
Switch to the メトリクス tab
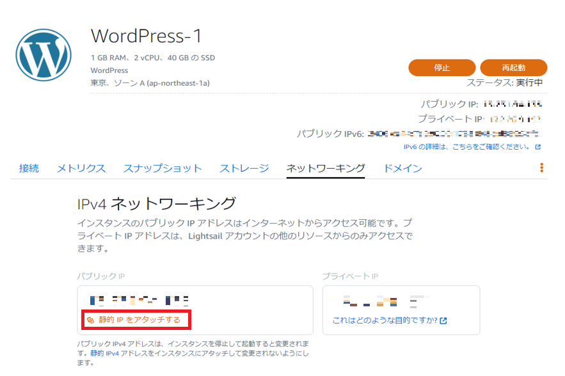[81, 168]
